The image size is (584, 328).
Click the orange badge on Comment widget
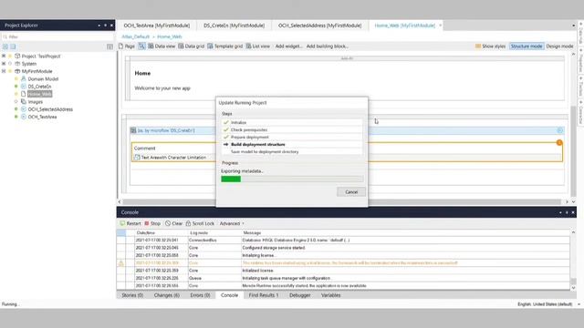[x=559, y=143]
